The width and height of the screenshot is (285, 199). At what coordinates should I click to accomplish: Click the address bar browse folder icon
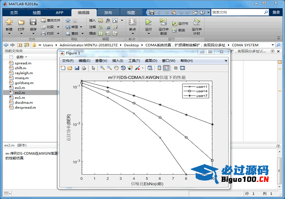click(x=27, y=45)
